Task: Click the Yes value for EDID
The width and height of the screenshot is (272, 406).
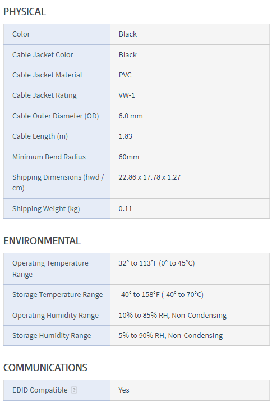Action: (124, 390)
